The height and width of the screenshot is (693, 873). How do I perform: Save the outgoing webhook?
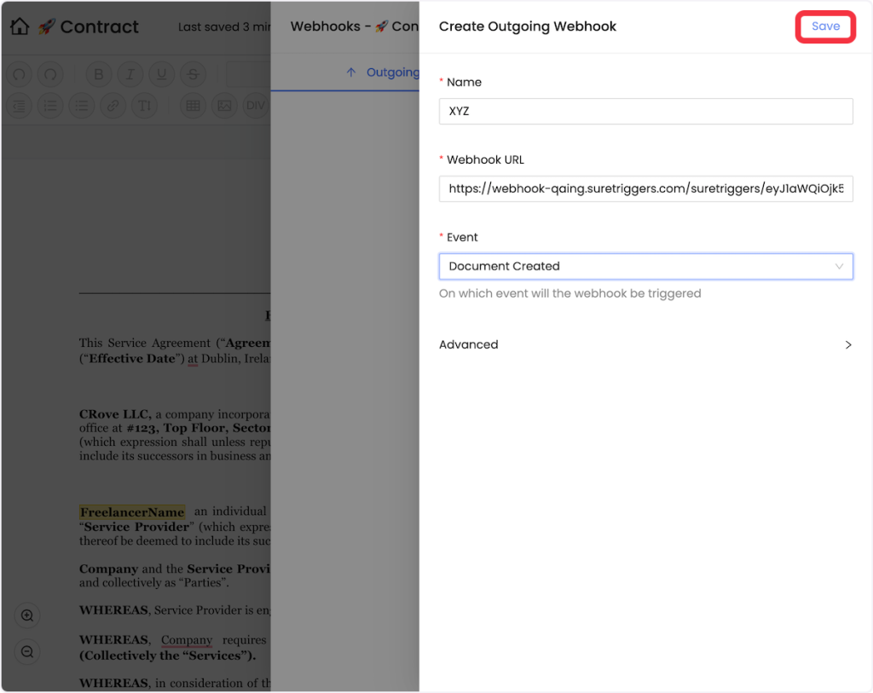point(824,26)
